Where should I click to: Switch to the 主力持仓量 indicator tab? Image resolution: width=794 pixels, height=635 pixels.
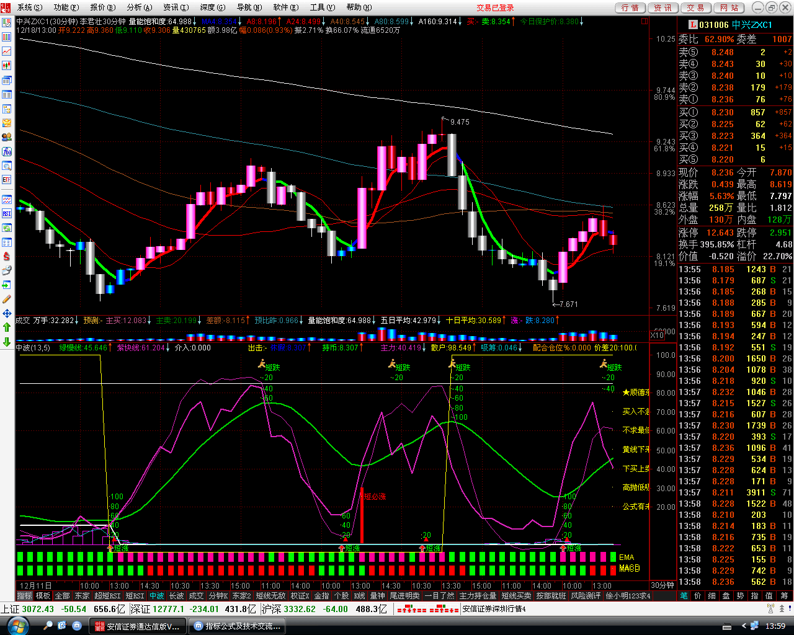[478, 596]
